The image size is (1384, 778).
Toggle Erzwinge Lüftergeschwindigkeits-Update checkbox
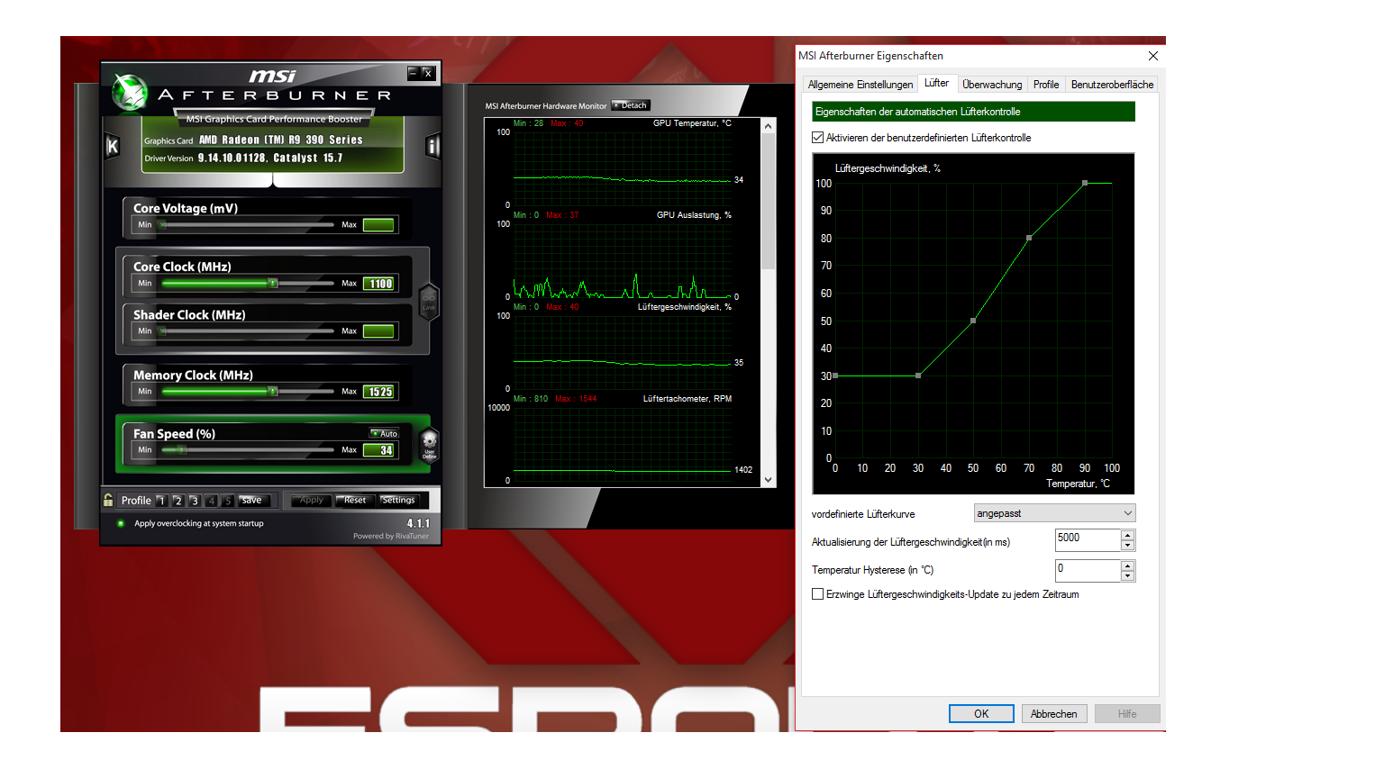pos(818,594)
